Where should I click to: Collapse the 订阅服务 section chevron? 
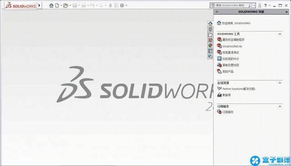point(280,106)
